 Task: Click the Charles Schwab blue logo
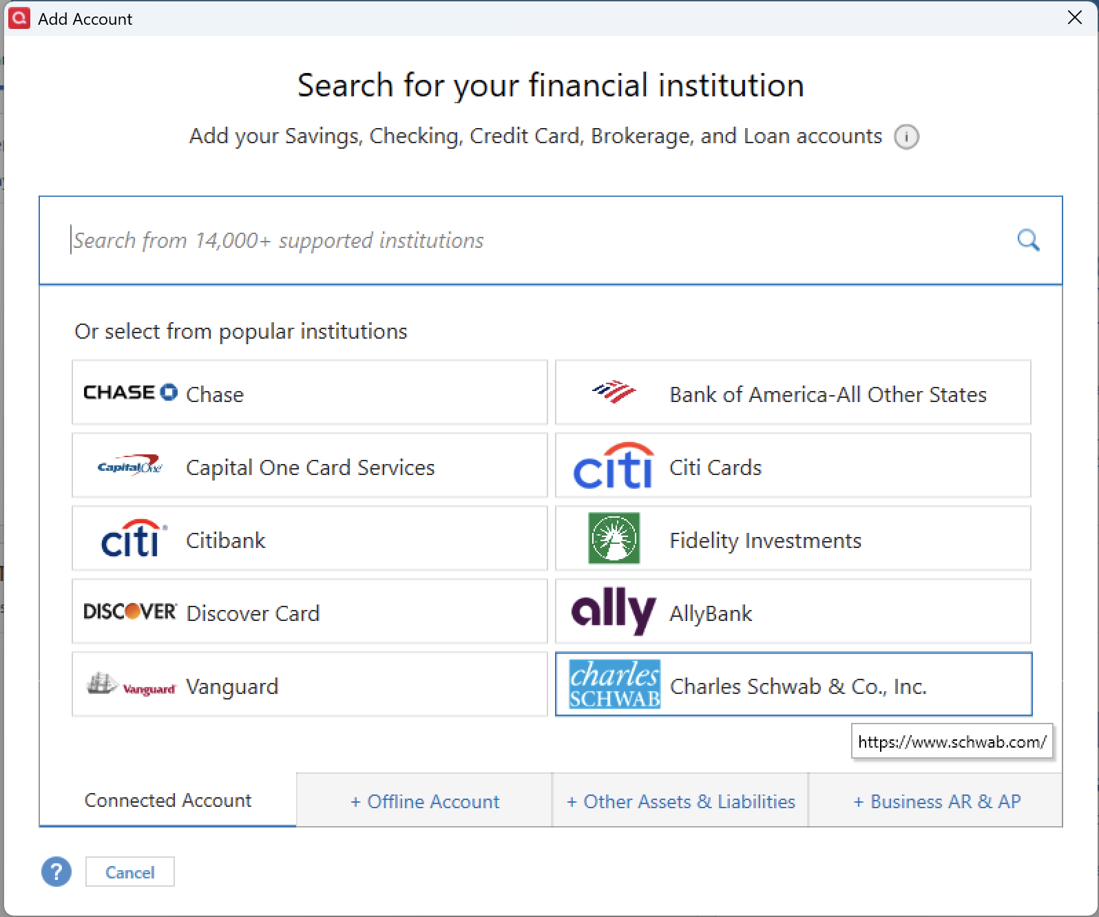tap(614, 685)
